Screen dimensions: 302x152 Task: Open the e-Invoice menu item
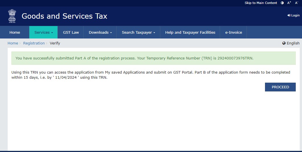tap(233, 32)
